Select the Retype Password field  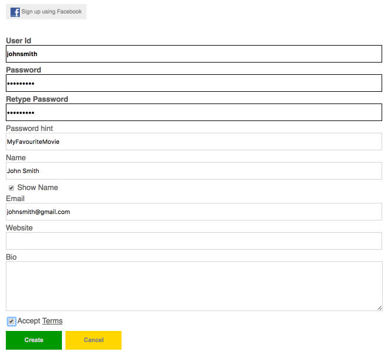point(194,112)
